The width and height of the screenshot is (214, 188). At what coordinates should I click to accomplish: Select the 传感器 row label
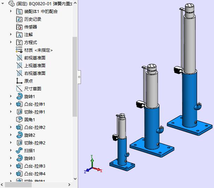(x=31, y=27)
